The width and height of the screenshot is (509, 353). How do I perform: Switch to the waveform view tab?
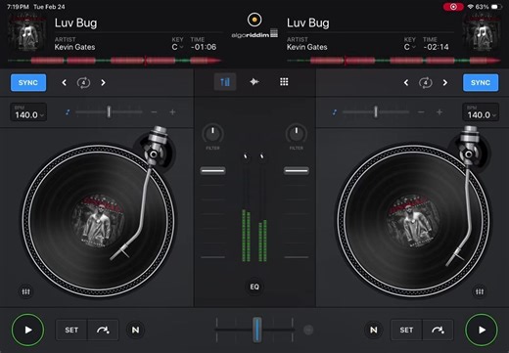[254, 82]
